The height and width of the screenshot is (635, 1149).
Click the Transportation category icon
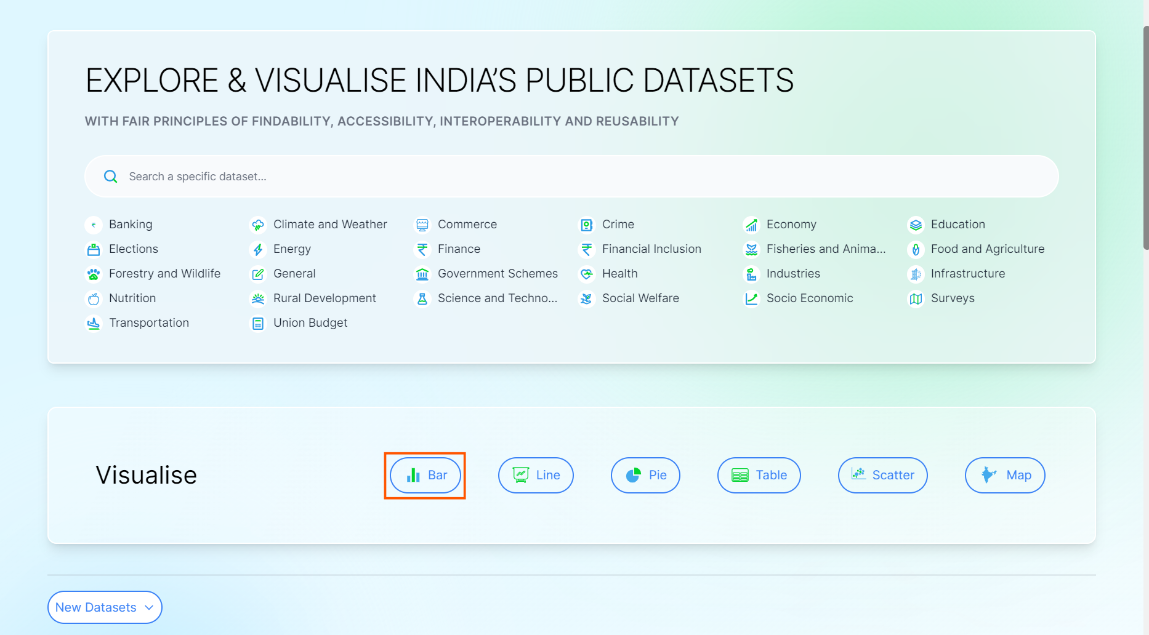click(94, 323)
